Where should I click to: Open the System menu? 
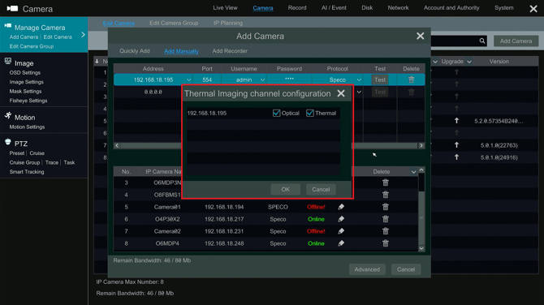pyautogui.click(x=503, y=7)
